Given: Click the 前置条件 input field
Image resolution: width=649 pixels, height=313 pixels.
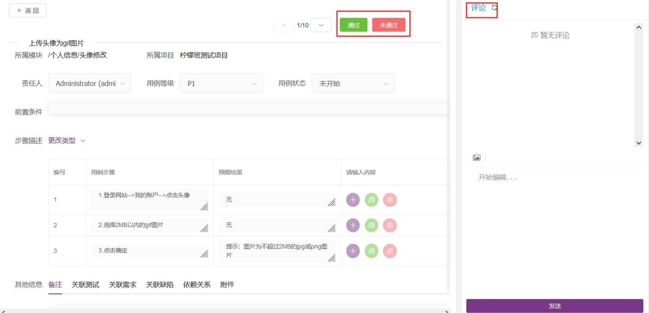Looking at the screenshot, I should tap(248, 109).
